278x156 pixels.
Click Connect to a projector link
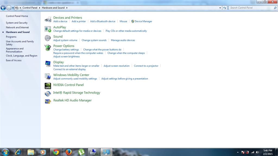[x=146, y=66]
